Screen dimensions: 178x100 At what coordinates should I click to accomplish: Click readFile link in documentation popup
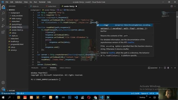click(131, 42)
